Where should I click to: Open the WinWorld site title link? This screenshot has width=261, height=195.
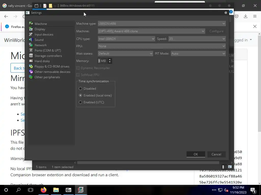tap(15, 40)
